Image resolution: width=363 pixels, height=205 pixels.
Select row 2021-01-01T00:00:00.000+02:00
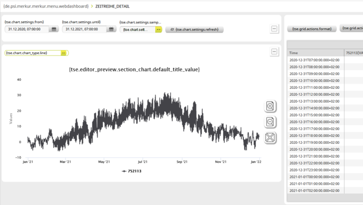click(325, 177)
